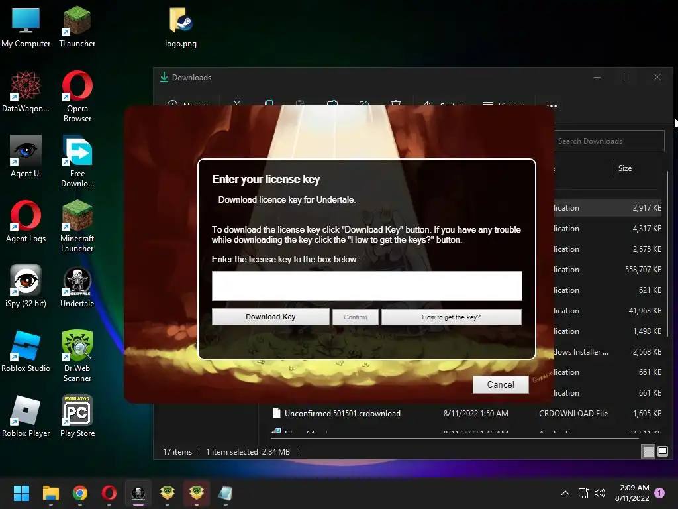
Task: Open network status tray icon
Action: tap(584, 493)
